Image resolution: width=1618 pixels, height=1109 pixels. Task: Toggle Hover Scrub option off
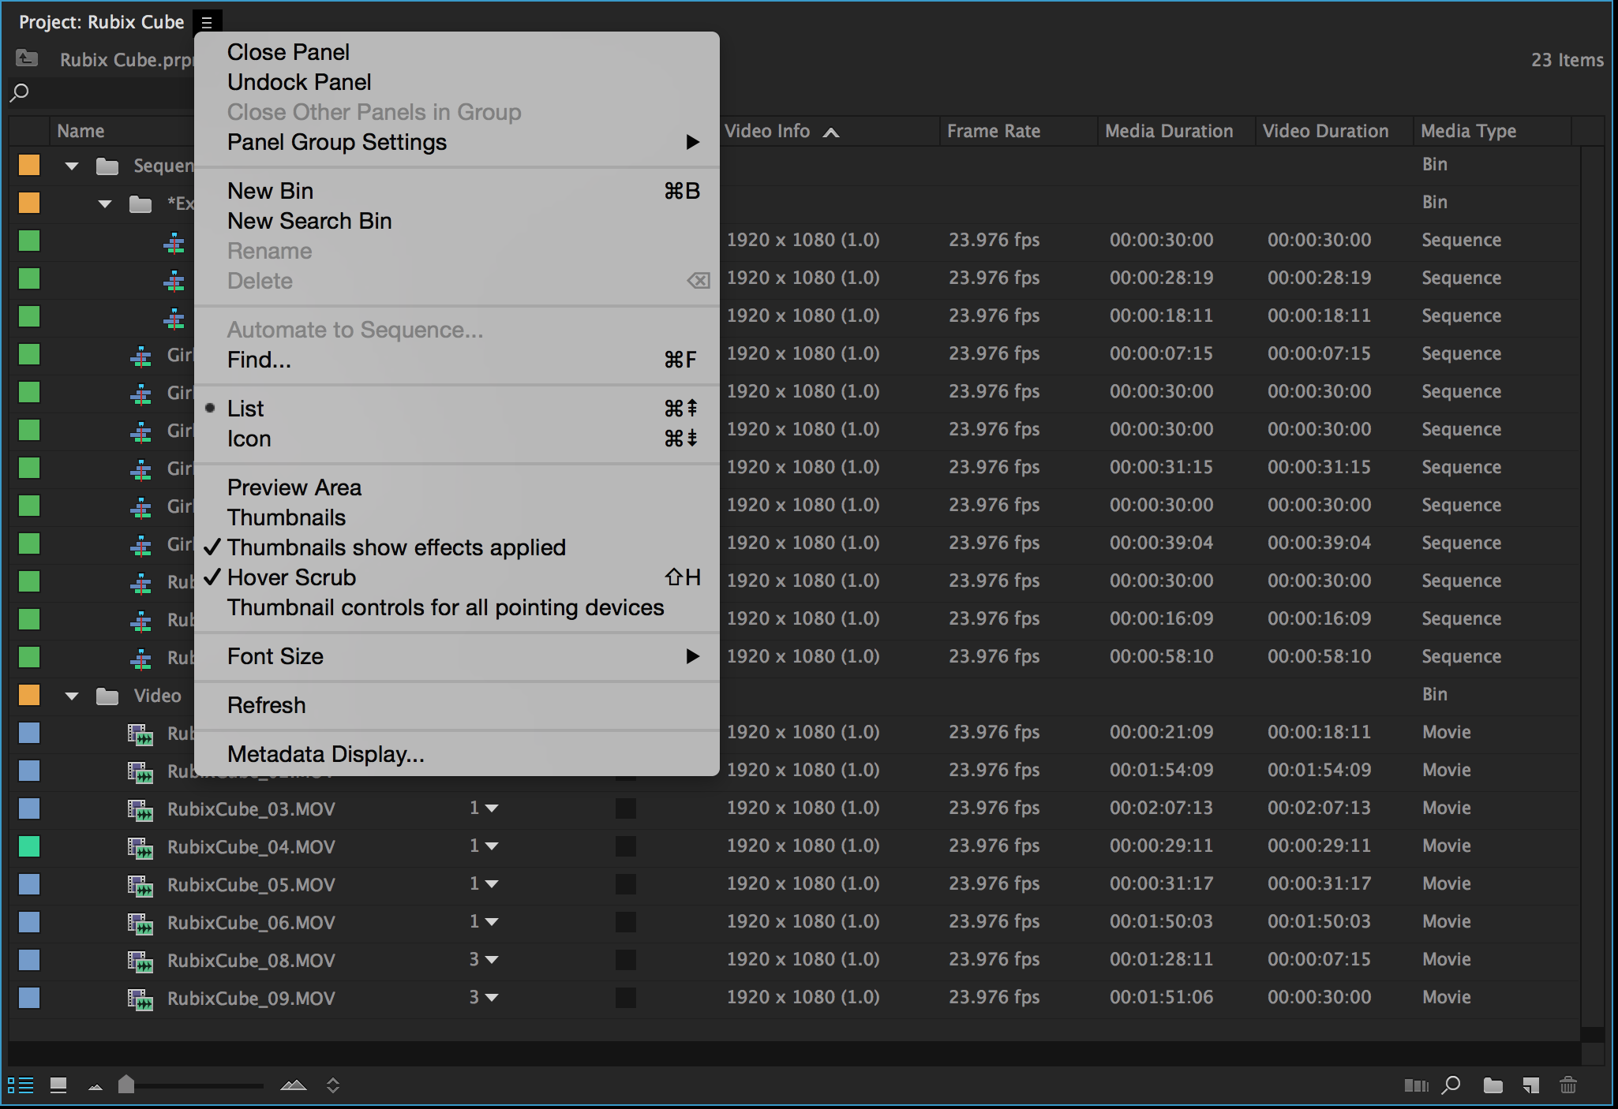click(291, 577)
